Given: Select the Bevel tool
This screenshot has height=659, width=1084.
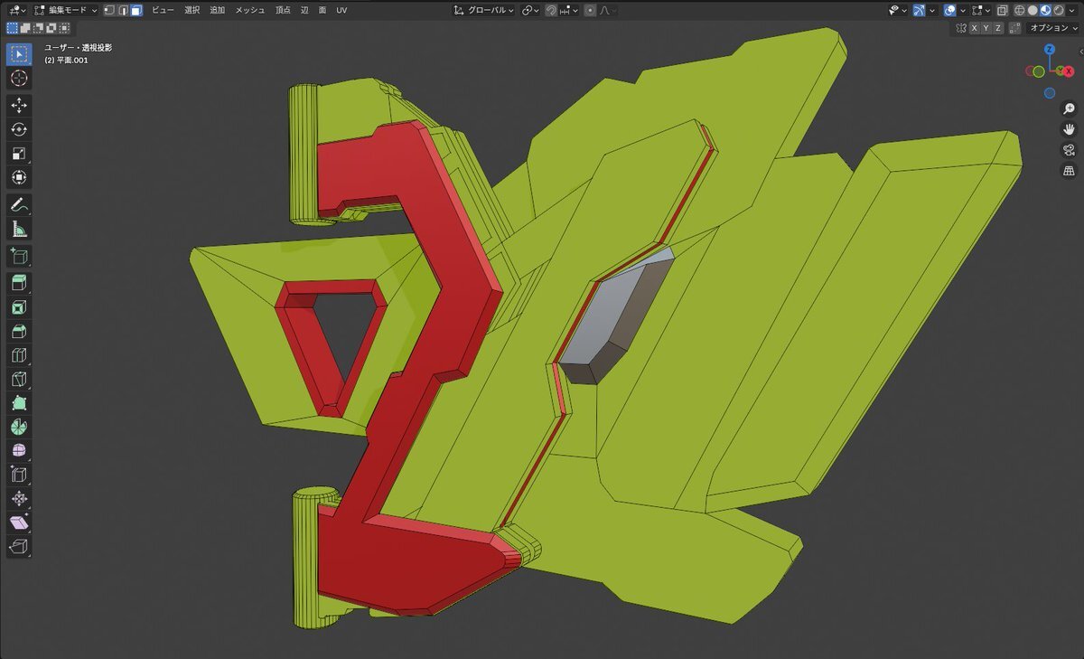Looking at the screenshot, I should pos(19,331).
